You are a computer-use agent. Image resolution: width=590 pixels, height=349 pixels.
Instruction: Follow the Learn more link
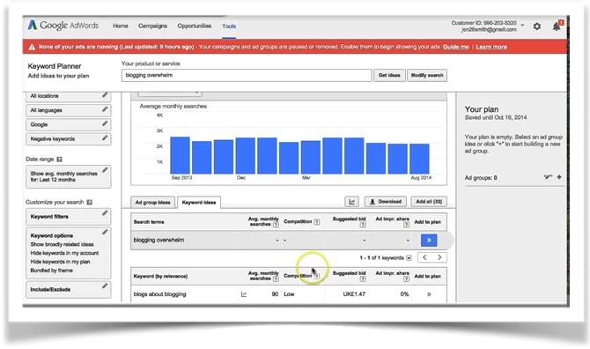(491, 47)
